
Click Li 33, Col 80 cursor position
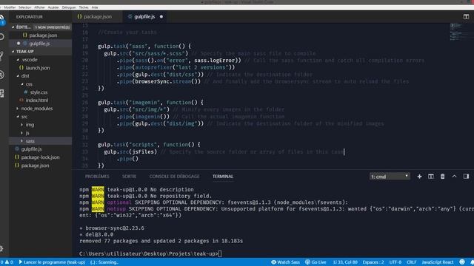point(345,262)
